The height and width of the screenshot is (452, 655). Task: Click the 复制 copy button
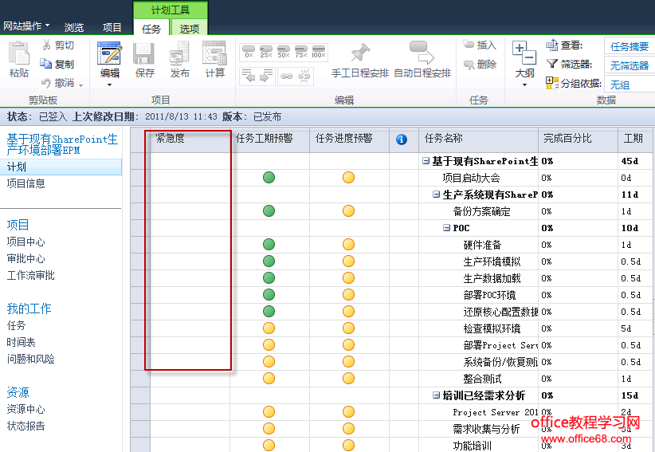pyautogui.click(x=57, y=64)
